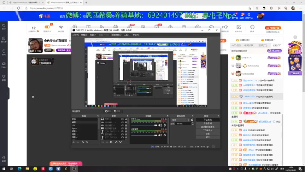Screen dimensions: 305x172
Task: Toggle the lock on the 视频捕获设备 source
Action: (126, 128)
